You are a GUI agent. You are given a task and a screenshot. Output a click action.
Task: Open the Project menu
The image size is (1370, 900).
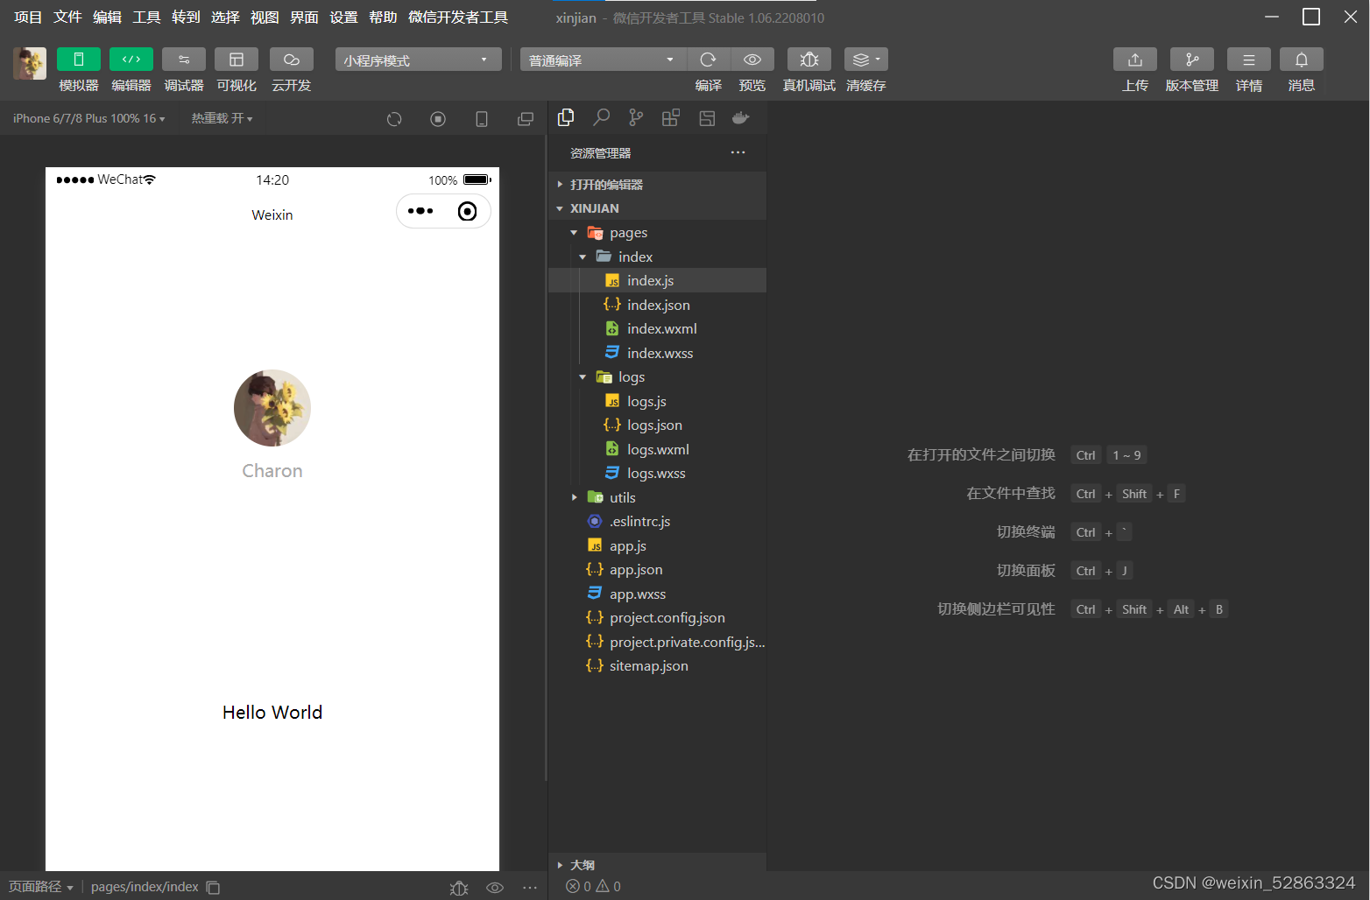28,18
